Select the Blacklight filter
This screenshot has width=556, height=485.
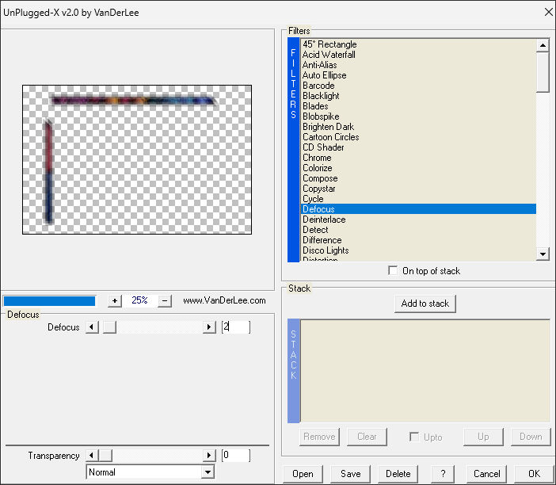(321, 96)
